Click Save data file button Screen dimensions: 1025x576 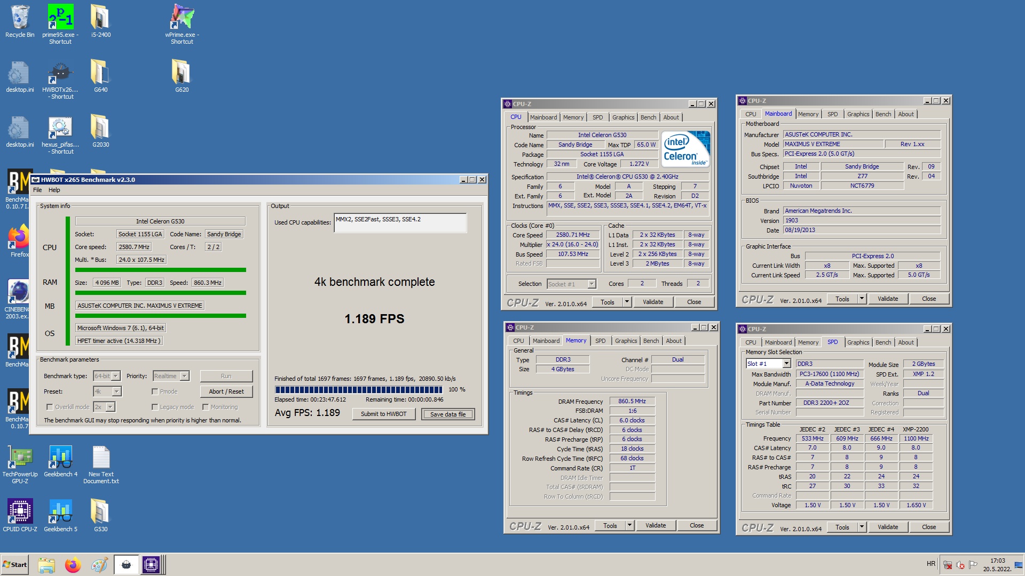pyautogui.click(x=447, y=414)
